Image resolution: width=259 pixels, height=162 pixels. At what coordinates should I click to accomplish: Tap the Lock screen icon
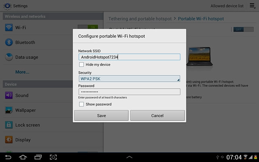[9, 125]
